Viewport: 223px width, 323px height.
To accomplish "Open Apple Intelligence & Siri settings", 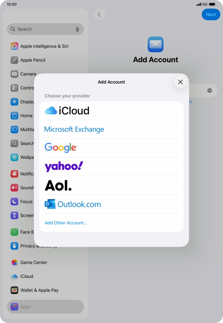I will pos(44,46).
